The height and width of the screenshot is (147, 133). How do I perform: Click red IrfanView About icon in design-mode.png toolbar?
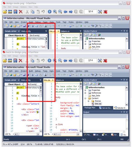tap(106, 12)
